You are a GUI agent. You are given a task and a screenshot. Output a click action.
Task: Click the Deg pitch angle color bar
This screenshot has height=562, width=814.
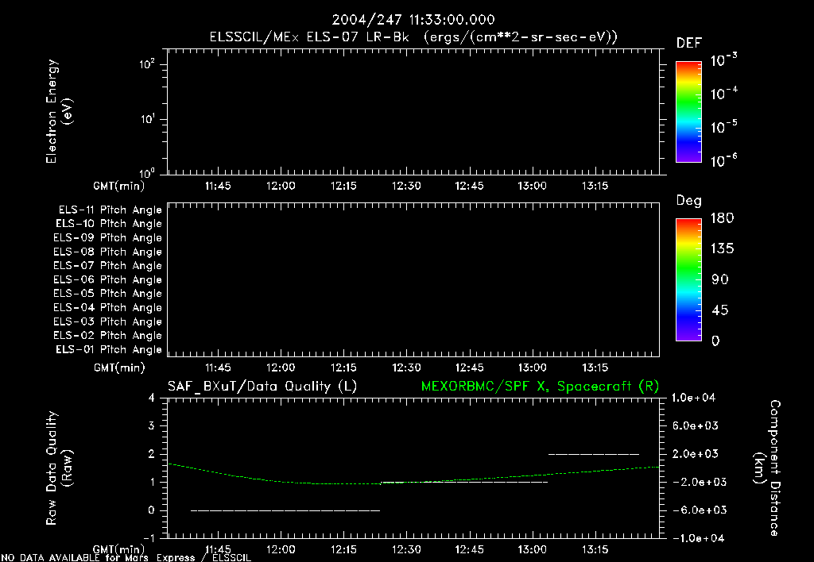[688, 279]
